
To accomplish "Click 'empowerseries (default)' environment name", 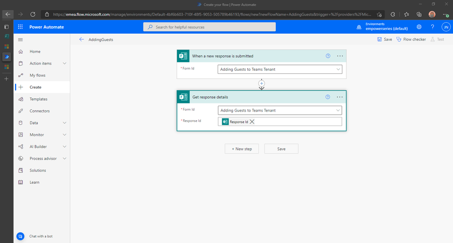I will [386, 29].
